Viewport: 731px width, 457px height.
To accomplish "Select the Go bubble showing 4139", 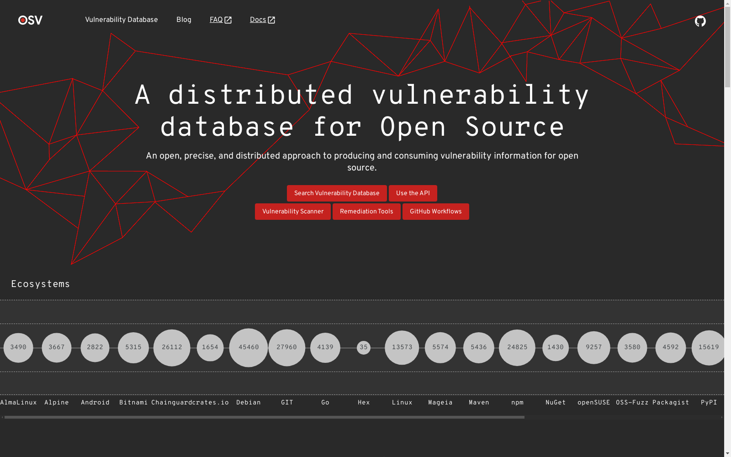I will tap(325, 348).
